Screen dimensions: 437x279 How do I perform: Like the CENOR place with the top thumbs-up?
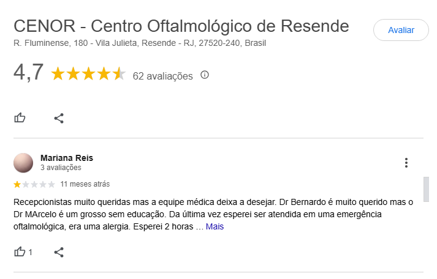coord(20,118)
